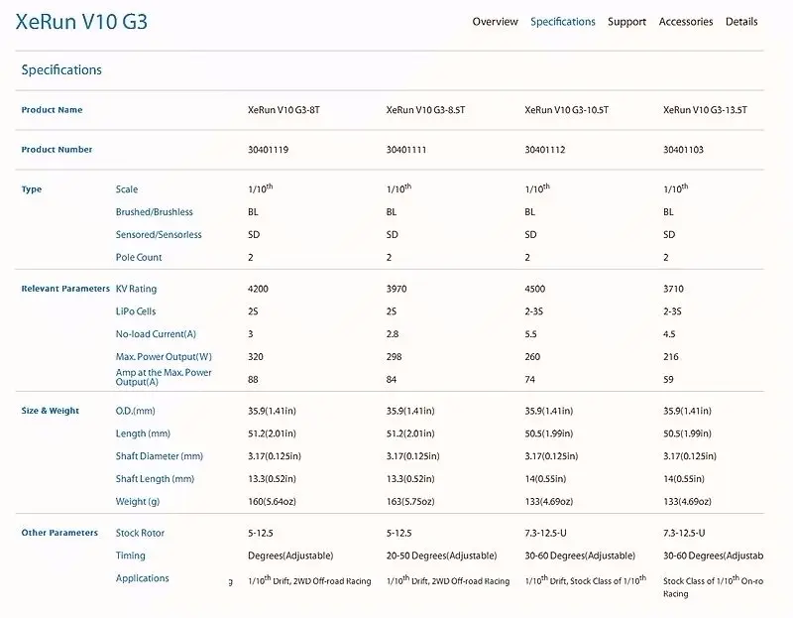Screen dimensions: 793x618
Task: Click the Specifications section heading
Action: pos(61,69)
